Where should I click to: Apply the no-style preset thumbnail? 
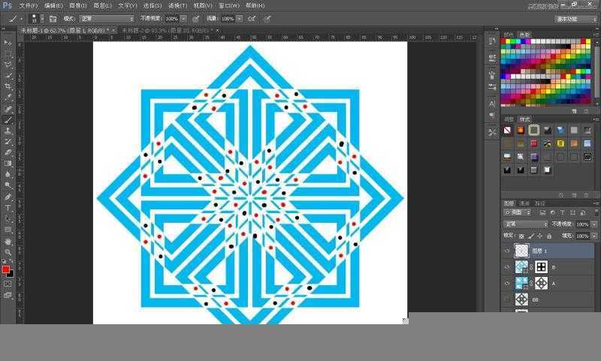coord(507,131)
